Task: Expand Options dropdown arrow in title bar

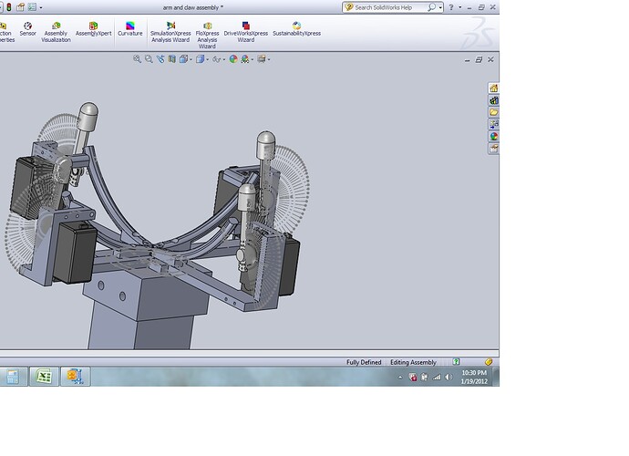Action: pos(41,7)
